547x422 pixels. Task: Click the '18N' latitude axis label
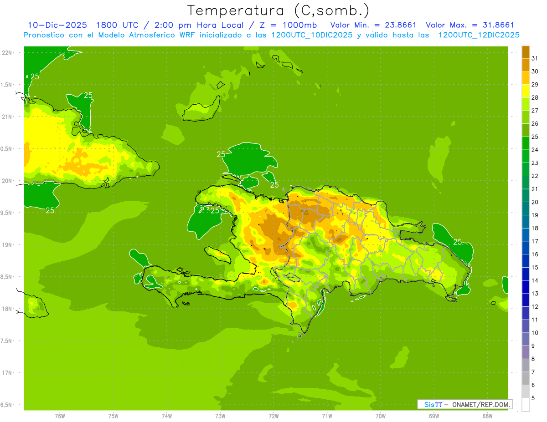[x=7, y=309]
